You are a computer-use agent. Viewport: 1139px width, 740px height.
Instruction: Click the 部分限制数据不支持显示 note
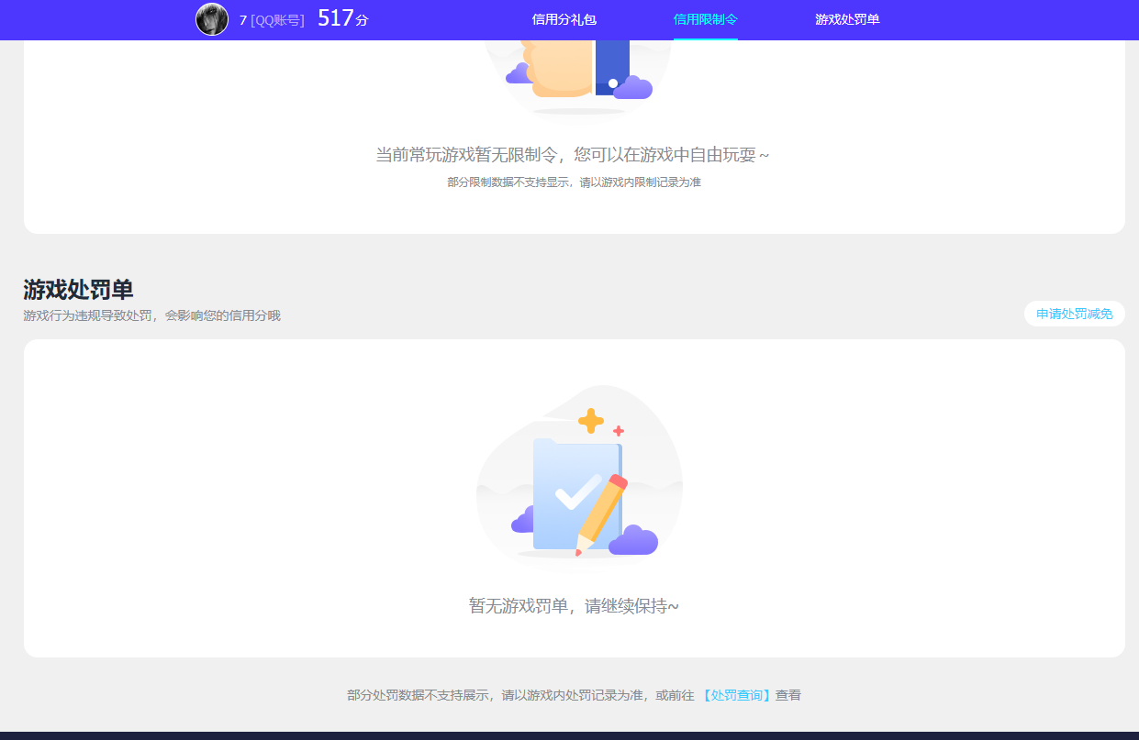(x=574, y=182)
